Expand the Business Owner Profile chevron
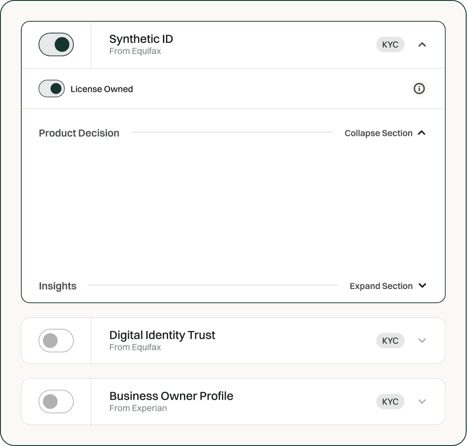This screenshot has width=467, height=446. tap(422, 401)
